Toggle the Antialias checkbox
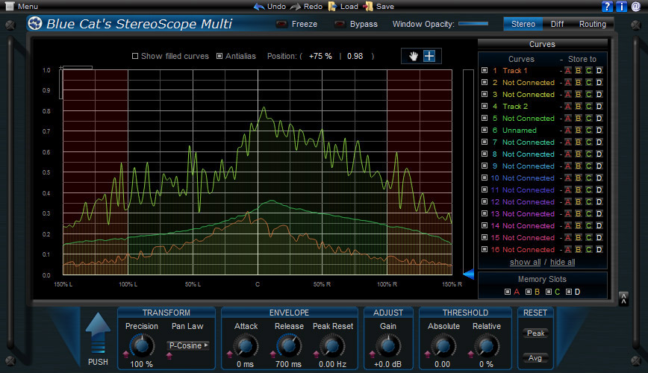Screen dimensions: 648x373 tap(219, 56)
